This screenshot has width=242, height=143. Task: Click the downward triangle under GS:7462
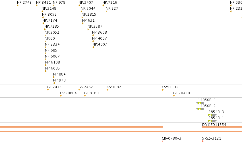pos(79,90)
